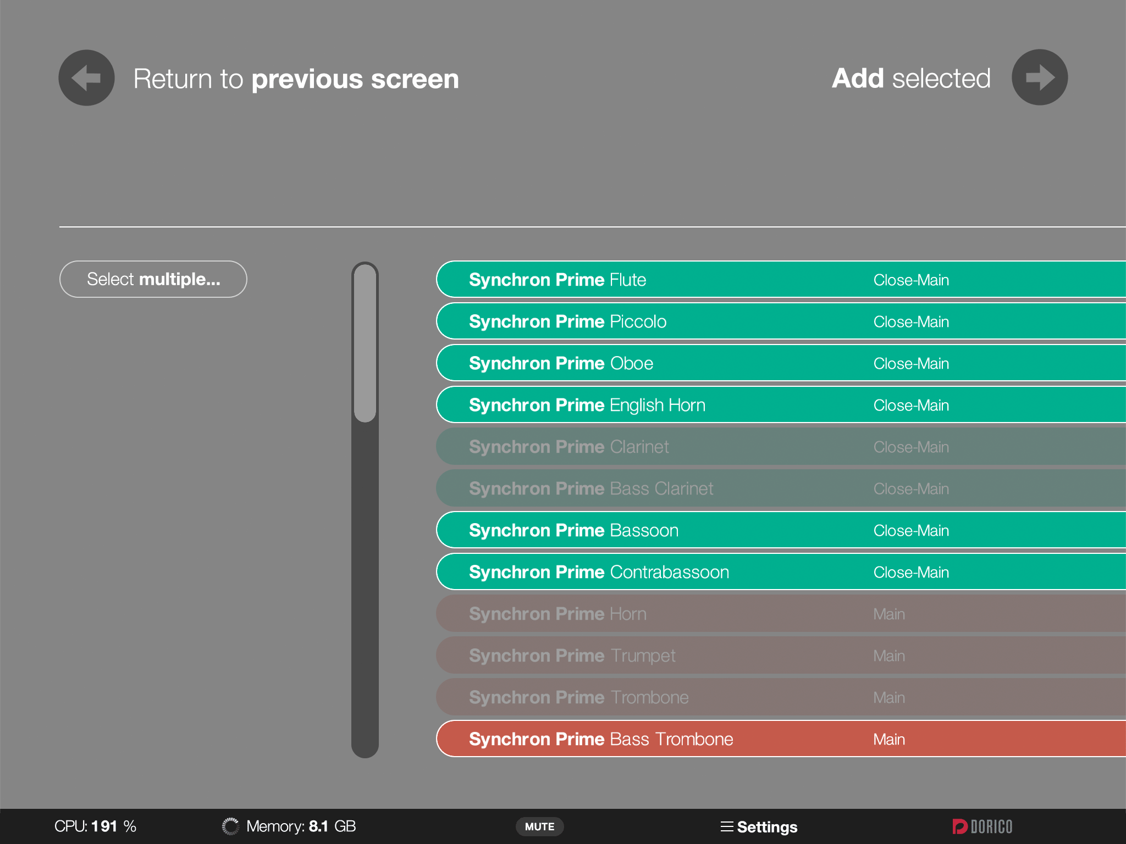Select Synchron Prime Contrabassoon row
Viewport: 1126px width, 844px height.
coord(781,572)
